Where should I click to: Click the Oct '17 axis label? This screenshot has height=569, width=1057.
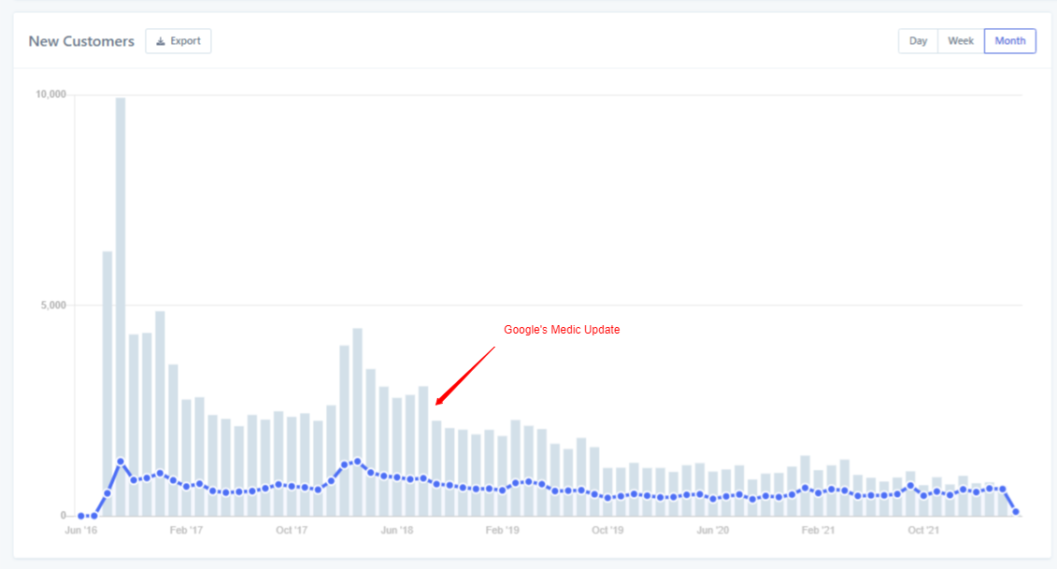tap(292, 531)
